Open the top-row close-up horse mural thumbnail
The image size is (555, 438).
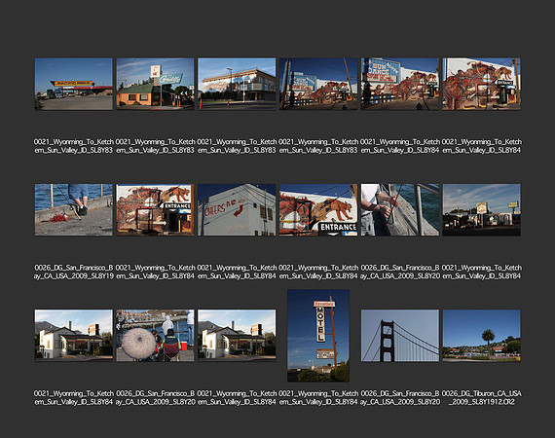tap(481, 84)
